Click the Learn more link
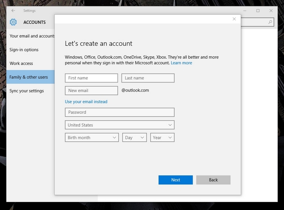 [x=181, y=63]
